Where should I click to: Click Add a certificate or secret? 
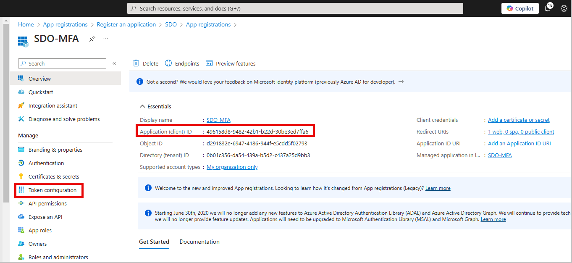click(519, 120)
